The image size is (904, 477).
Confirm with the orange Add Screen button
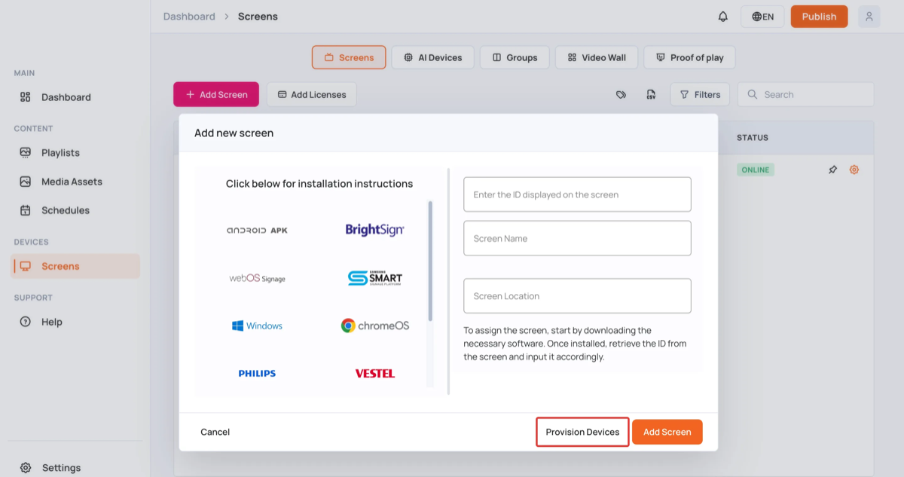(x=667, y=432)
